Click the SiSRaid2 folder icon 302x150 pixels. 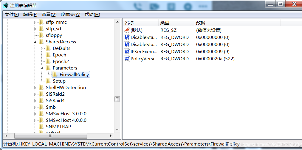pyautogui.click(x=41, y=94)
